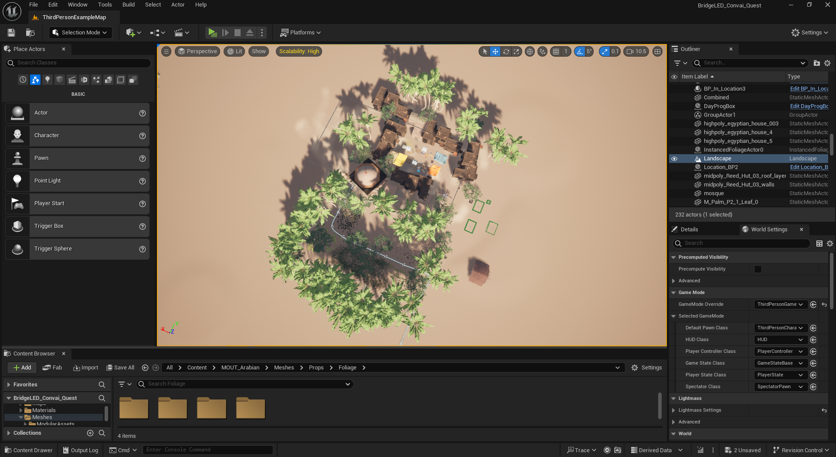Adjust camera speed 10.5 control
This screenshot has height=457, width=836.
(x=636, y=51)
